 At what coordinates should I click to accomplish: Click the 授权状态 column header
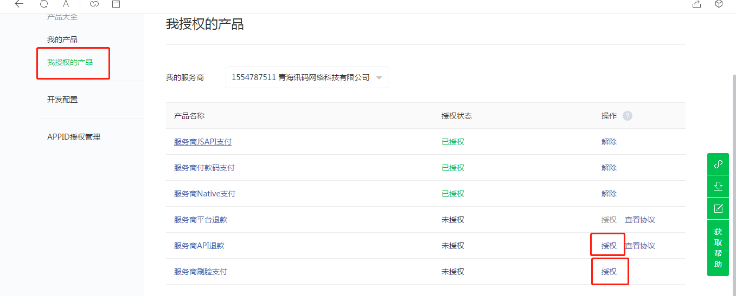point(457,116)
